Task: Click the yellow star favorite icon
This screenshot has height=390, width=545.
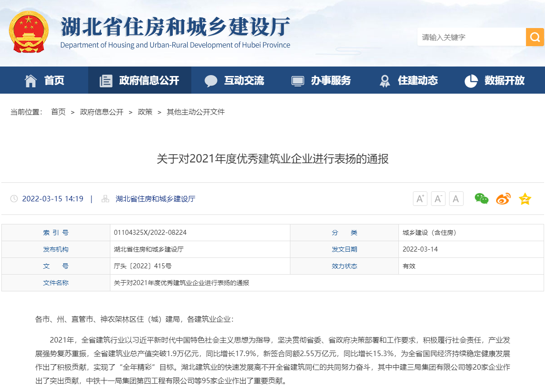Action: (525, 199)
